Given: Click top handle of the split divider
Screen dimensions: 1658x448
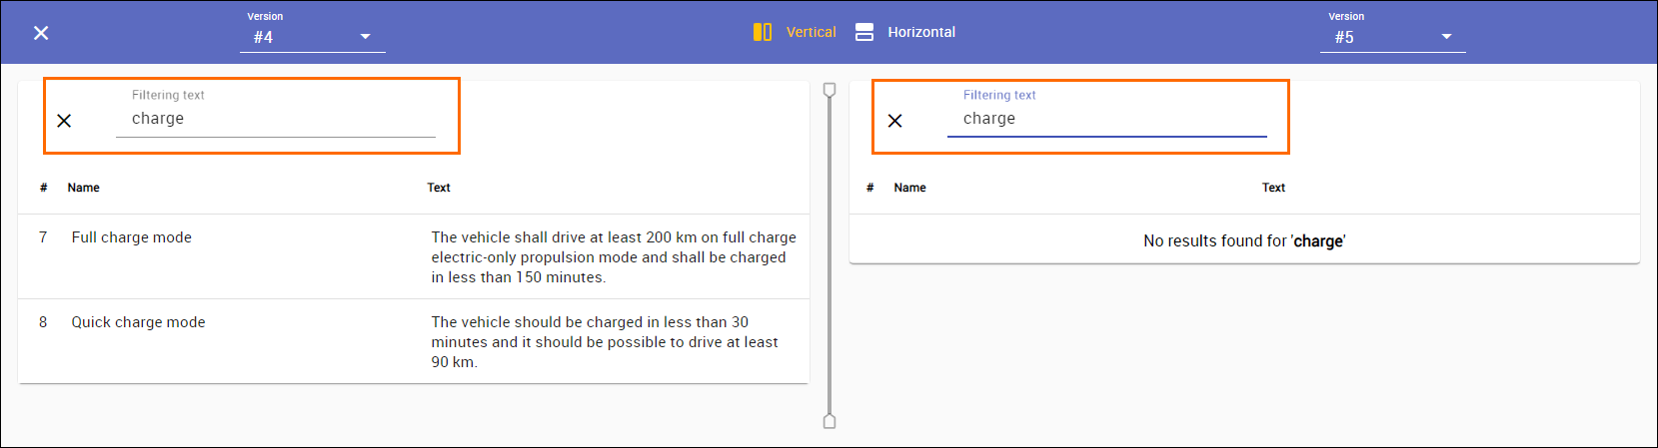Looking at the screenshot, I should pos(829,91).
